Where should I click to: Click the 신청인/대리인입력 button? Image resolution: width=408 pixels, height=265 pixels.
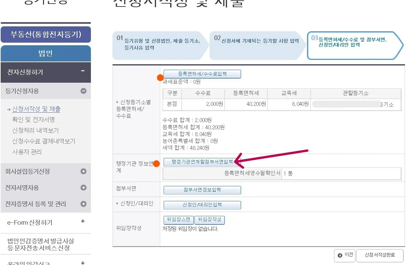(202, 205)
